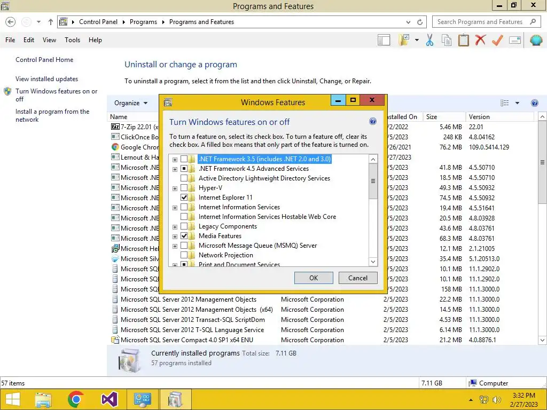Viewport: 547px width, 410px height.
Task: Open Control Panel taskbar icon
Action: (x=142, y=399)
